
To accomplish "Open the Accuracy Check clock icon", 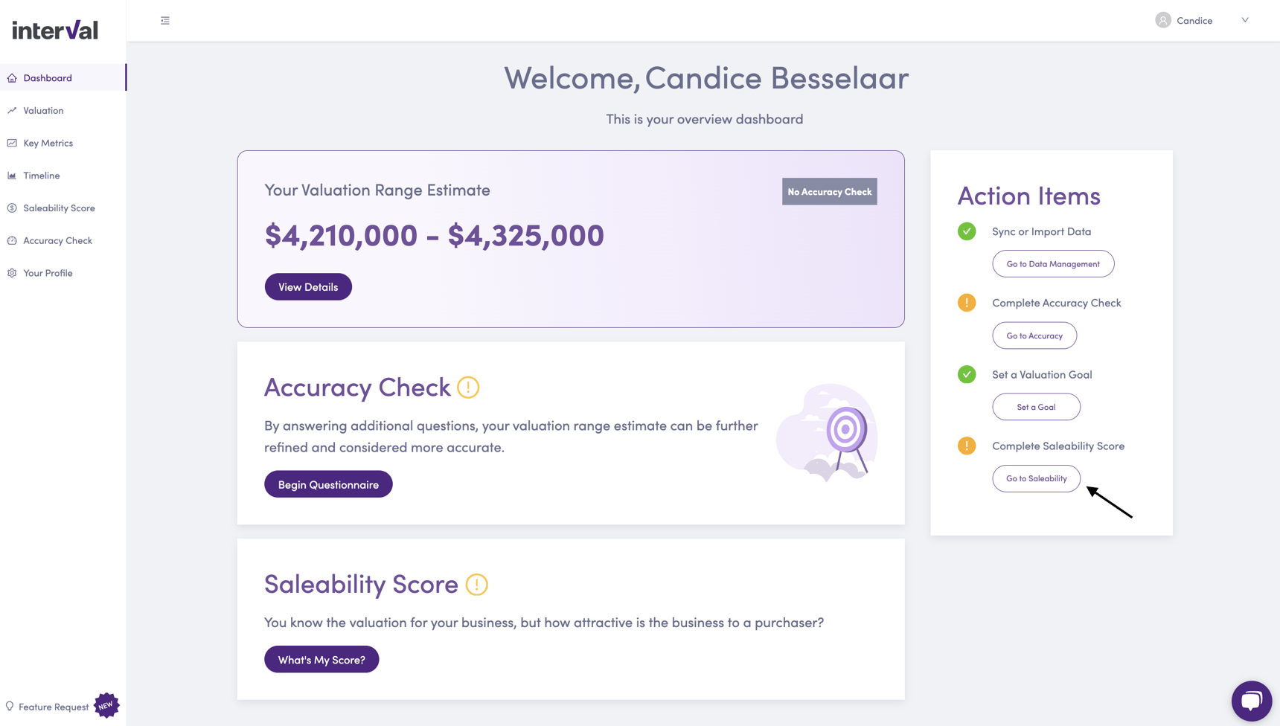I will [x=12, y=240].
